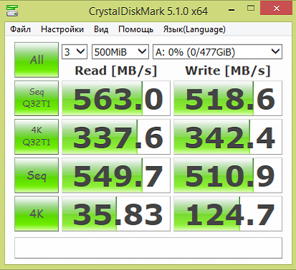Click the Seq Q32T1 read result 563.0
The width and height of the screenshot is (296, 270).
point(116,98)
